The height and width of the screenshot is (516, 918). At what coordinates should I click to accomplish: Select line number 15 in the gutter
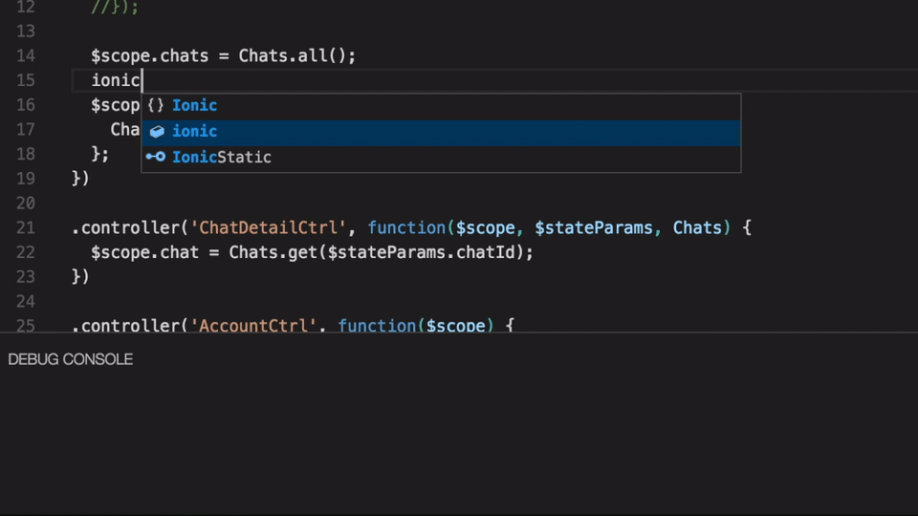(26, 80)
